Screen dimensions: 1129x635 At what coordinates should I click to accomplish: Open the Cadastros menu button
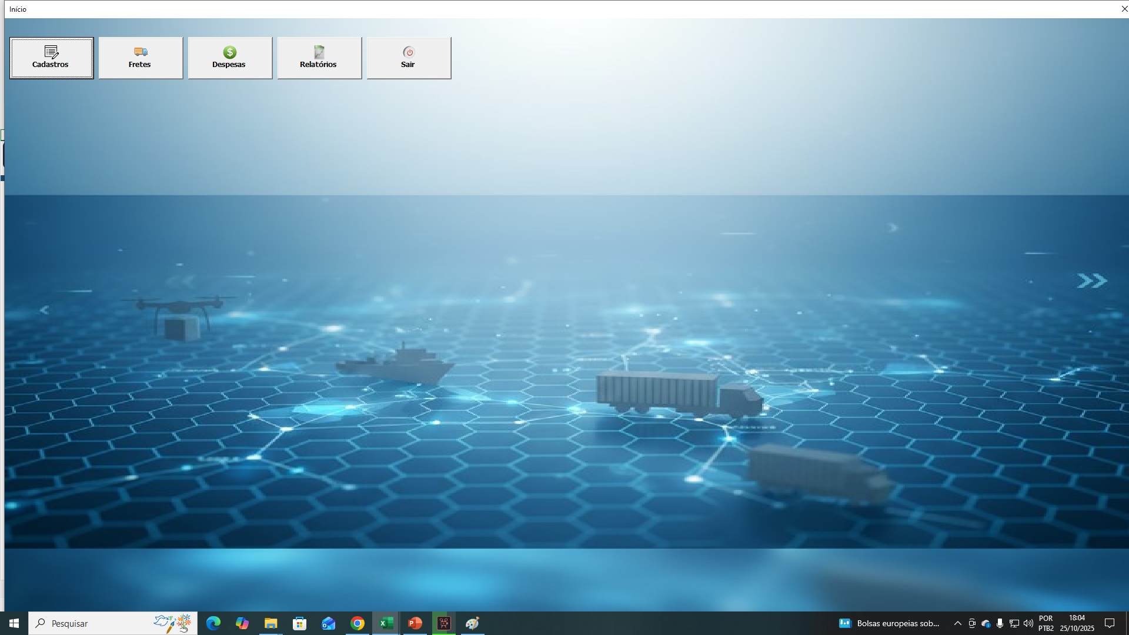[x=51, y=58]
